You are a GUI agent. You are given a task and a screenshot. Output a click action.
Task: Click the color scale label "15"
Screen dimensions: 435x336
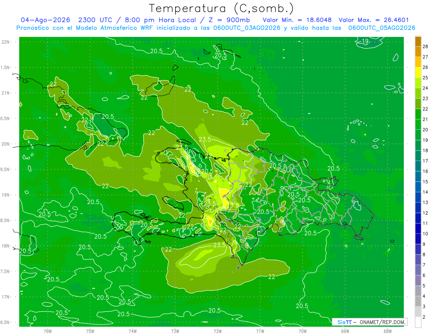(x=426, y=182)
